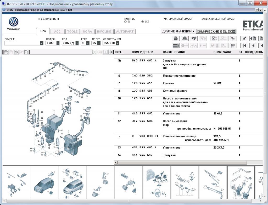Image resolution: width=268 pixels, height=205 pixels.
Task: Expand the Модель TOU dropdown
Action: [x=58, y=43]
